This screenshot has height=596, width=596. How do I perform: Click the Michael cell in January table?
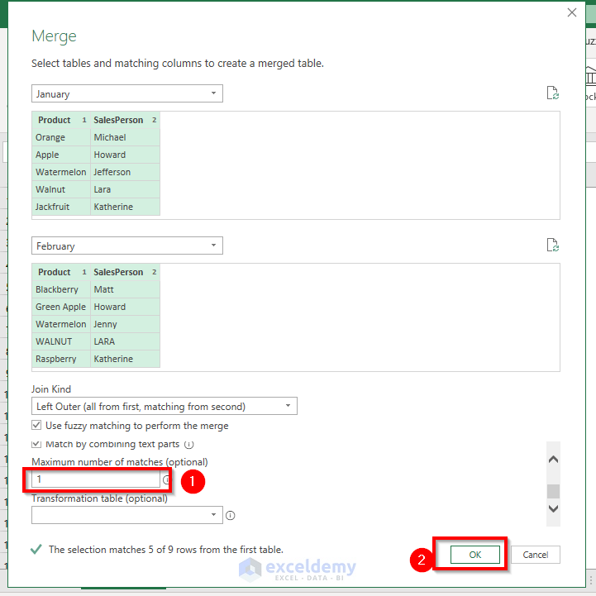[x=125, y=137]
